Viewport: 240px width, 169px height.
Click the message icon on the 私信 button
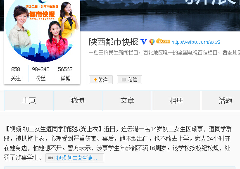[x=124, y=79]
